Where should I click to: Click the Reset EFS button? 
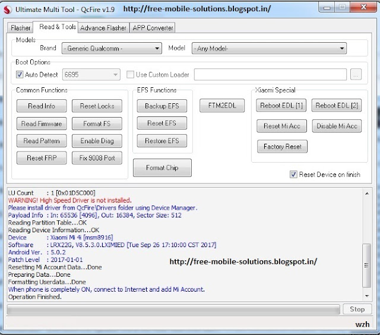tap(162, 123)
